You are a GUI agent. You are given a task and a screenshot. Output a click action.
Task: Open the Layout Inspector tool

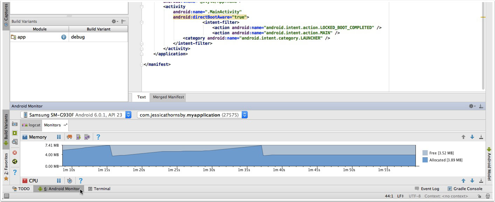click(x=14, y=142)
